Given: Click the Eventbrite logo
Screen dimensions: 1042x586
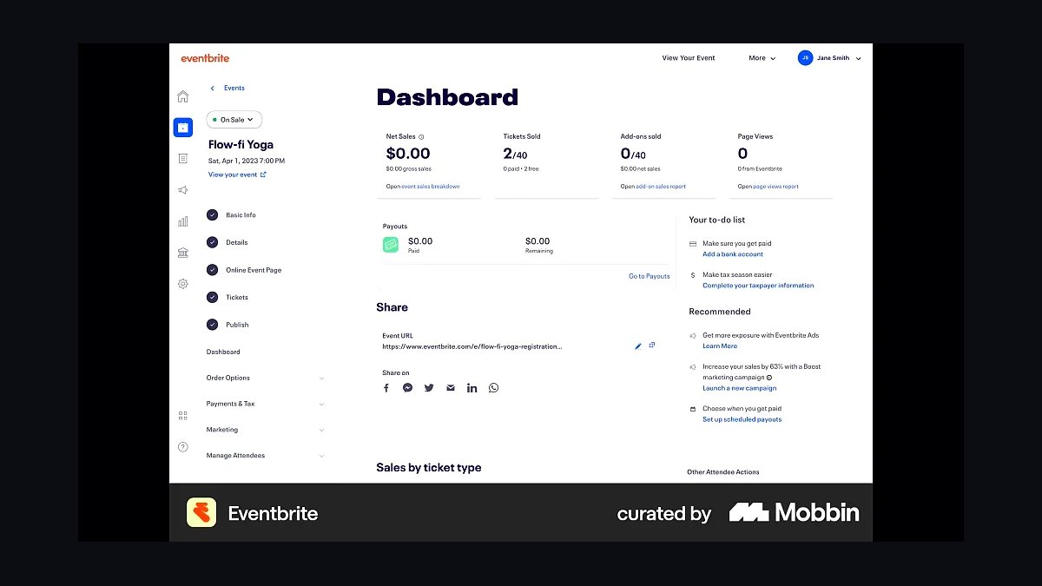Looking at the screenshot, I should click(x=205, y=58).
